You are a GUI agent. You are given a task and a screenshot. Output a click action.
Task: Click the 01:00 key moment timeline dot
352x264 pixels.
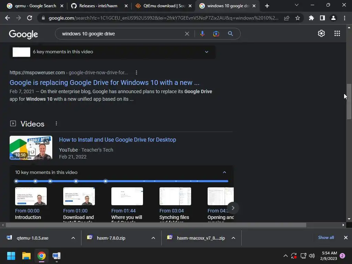point(35,181)
